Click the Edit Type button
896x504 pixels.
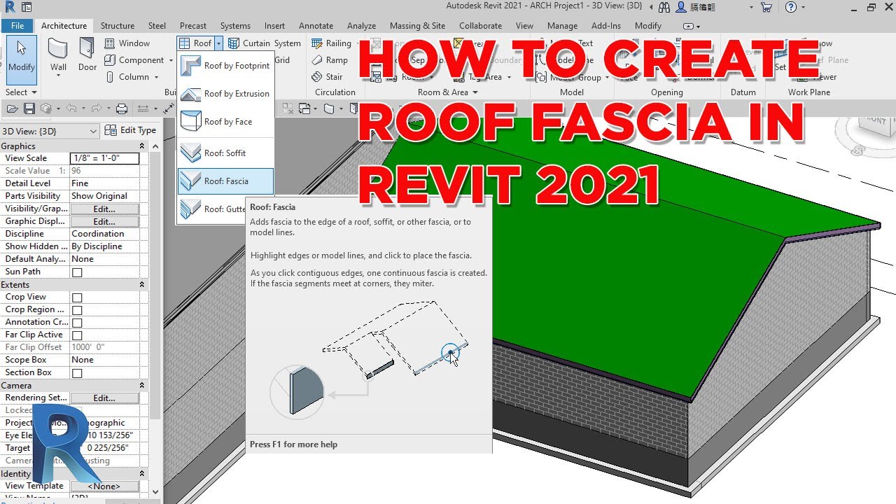click(x=130, y=130)
